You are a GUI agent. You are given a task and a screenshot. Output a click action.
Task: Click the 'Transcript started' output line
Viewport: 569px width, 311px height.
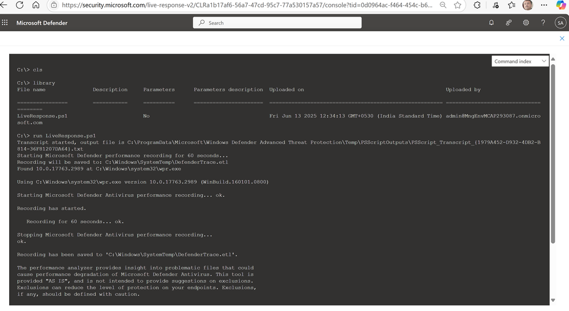279,146
